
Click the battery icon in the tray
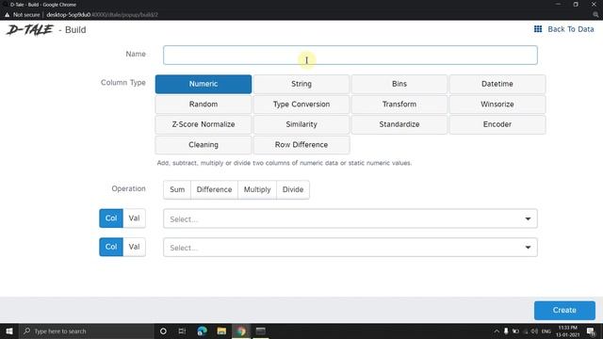[515, 331]
